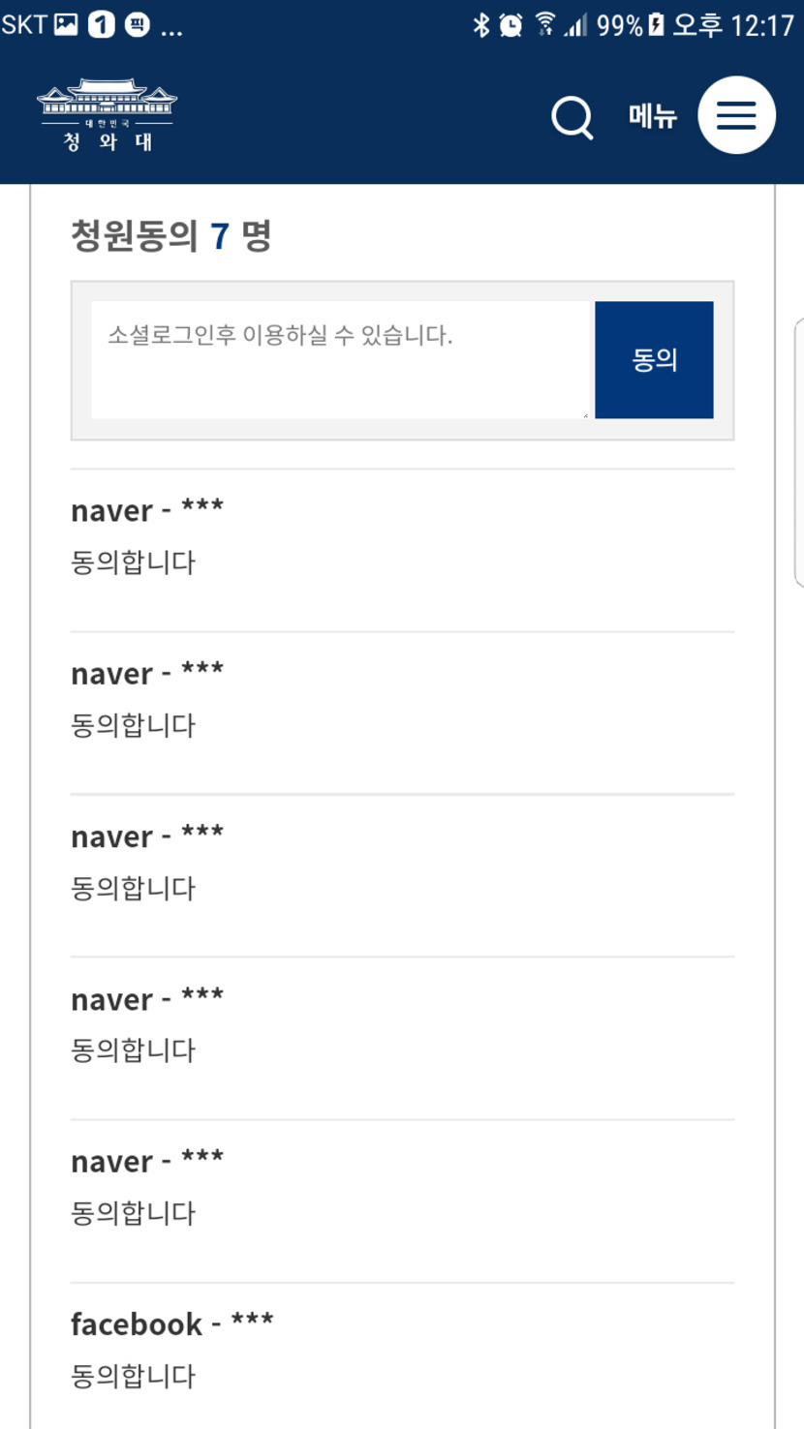Viewport: 804px width, 1429px height.
Task: Tap the 청원동의 7 명 heading
Action: click(170, 235)
